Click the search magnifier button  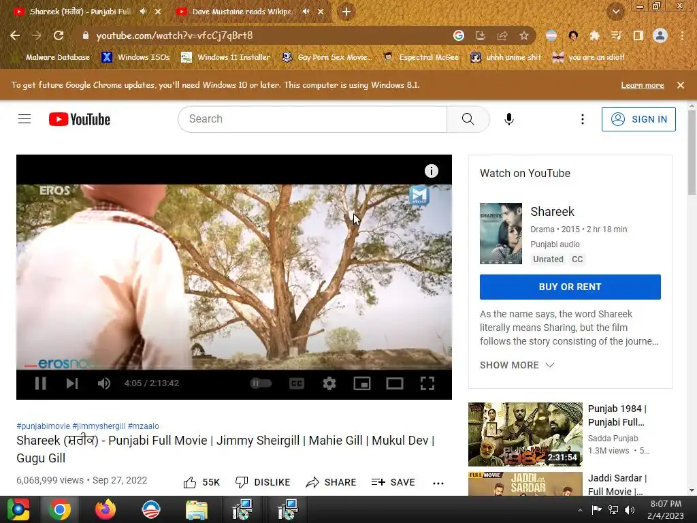[468, 119]
